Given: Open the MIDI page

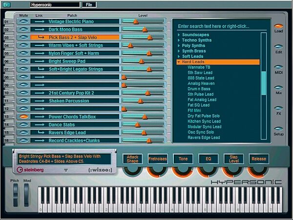Looking at the screenshot, I should point(278,67).
